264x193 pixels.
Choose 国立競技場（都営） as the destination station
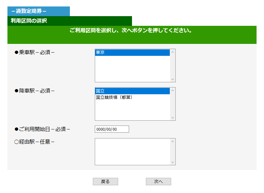[x=132, y=97]
